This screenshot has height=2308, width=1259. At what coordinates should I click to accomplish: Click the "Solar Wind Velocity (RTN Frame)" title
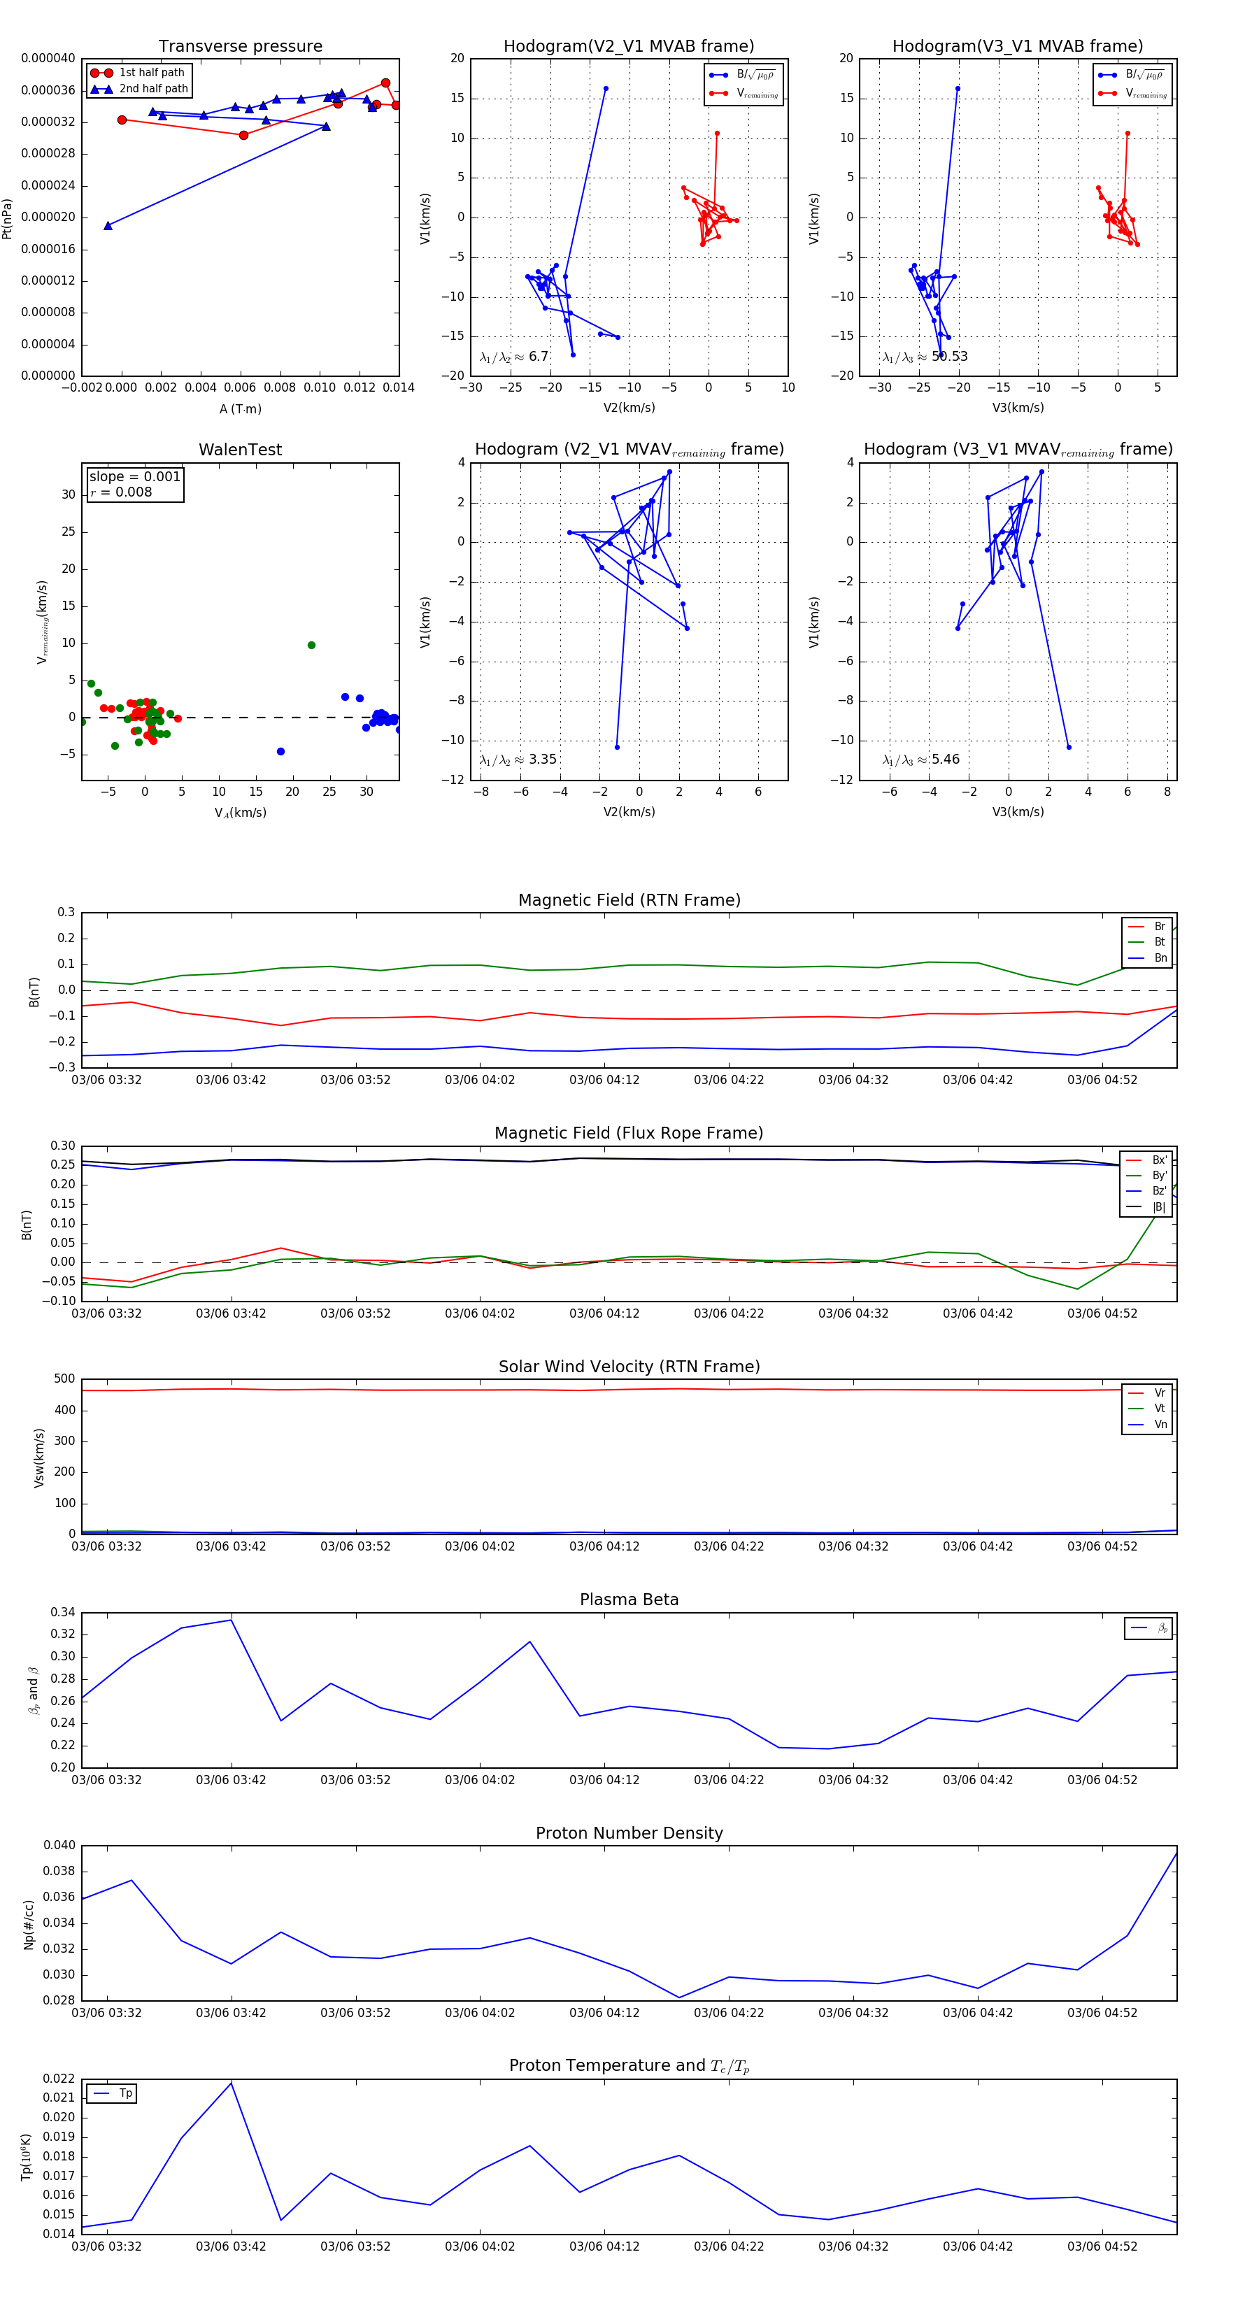pos(629,1367)
